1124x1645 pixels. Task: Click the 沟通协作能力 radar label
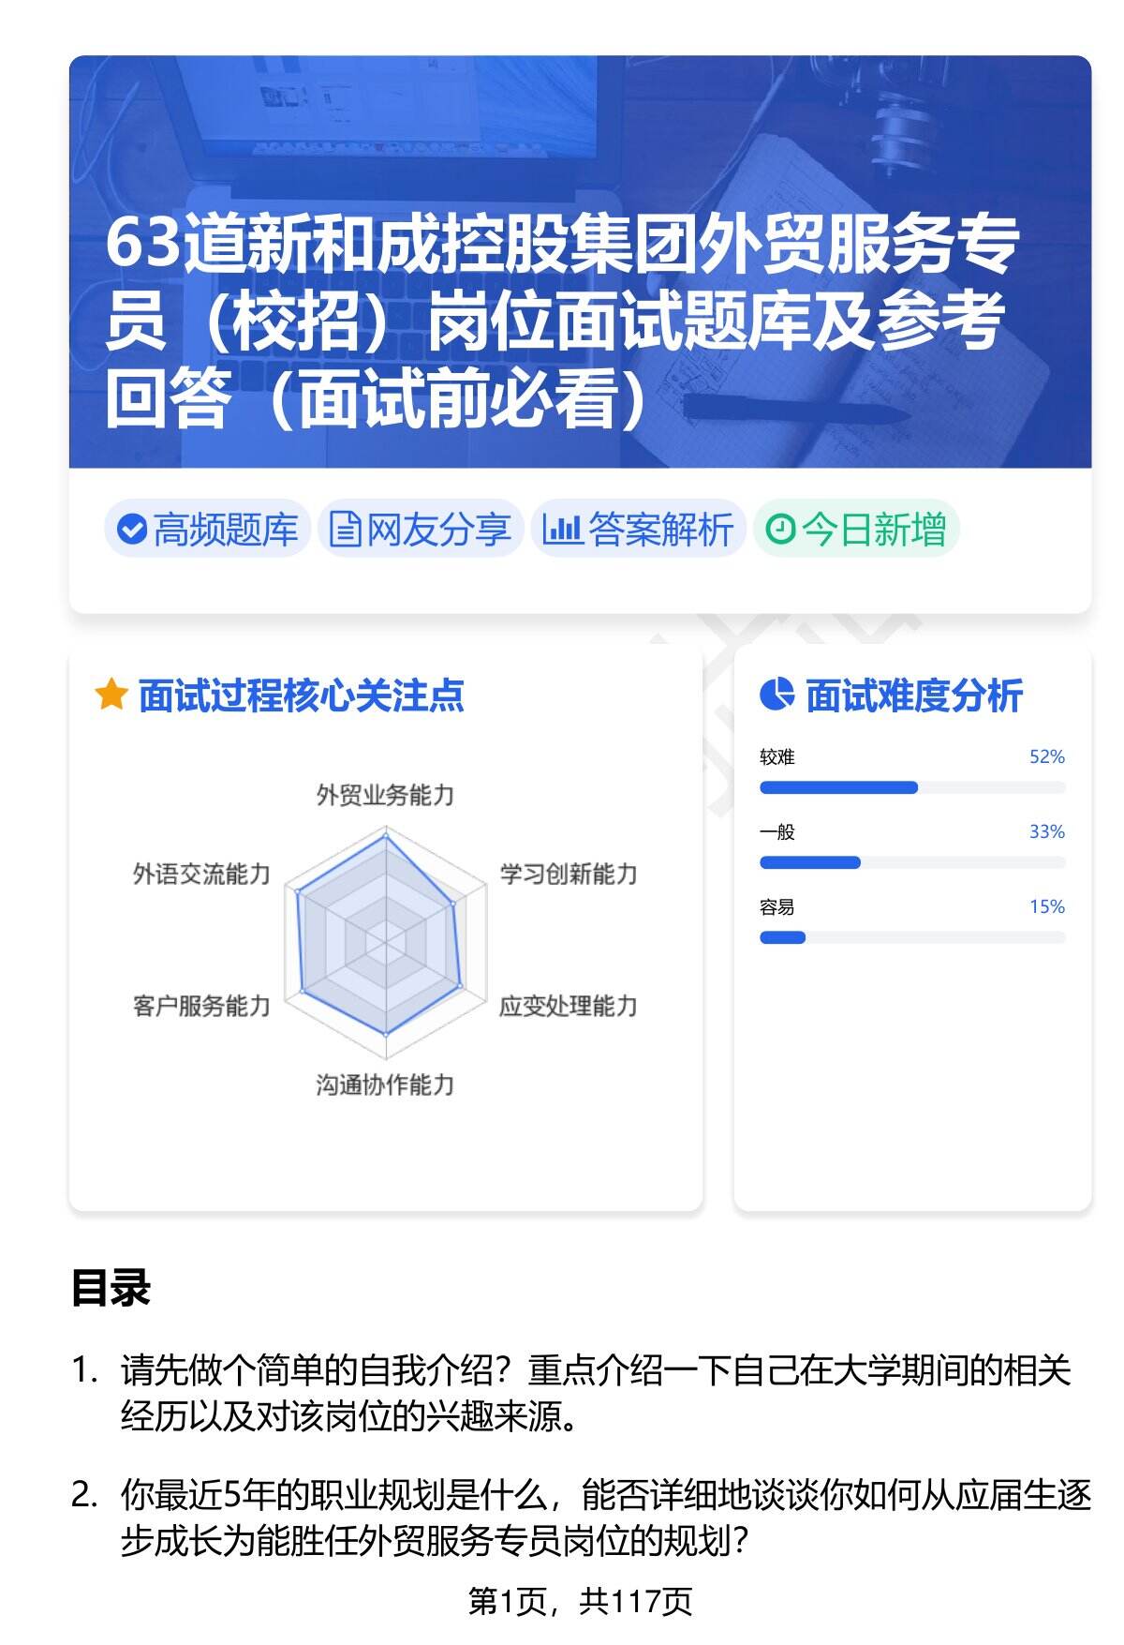click(385, 1085)
